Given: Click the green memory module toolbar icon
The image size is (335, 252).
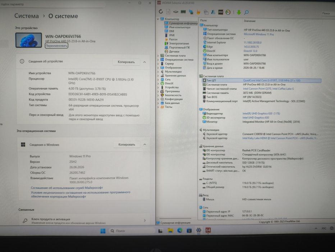Looking at the screenshot, I should tap(183, 12).
